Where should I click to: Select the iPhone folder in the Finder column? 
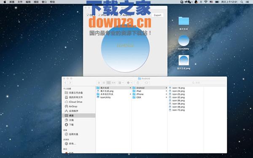coord(150,94)
